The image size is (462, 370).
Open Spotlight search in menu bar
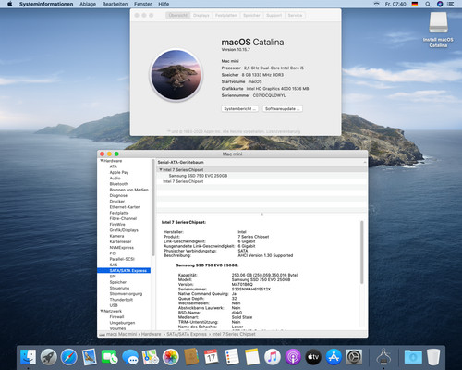[x=428, y=4]
